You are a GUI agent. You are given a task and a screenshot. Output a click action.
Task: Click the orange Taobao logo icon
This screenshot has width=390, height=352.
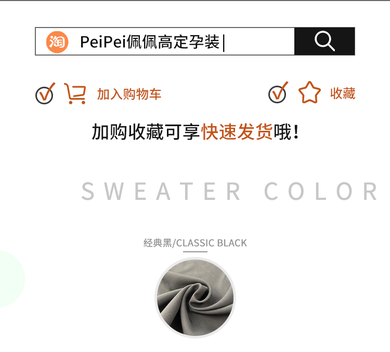point(57,42)
